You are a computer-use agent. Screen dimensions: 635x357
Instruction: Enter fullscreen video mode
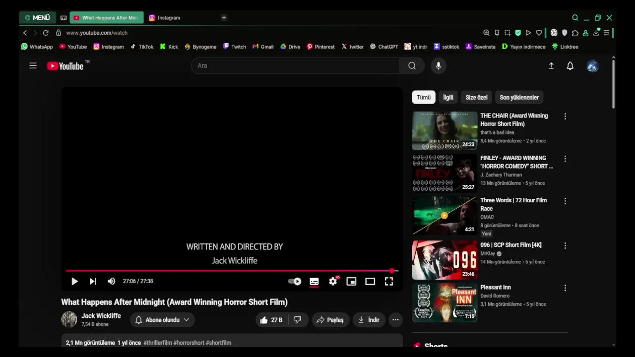(389, 281)
